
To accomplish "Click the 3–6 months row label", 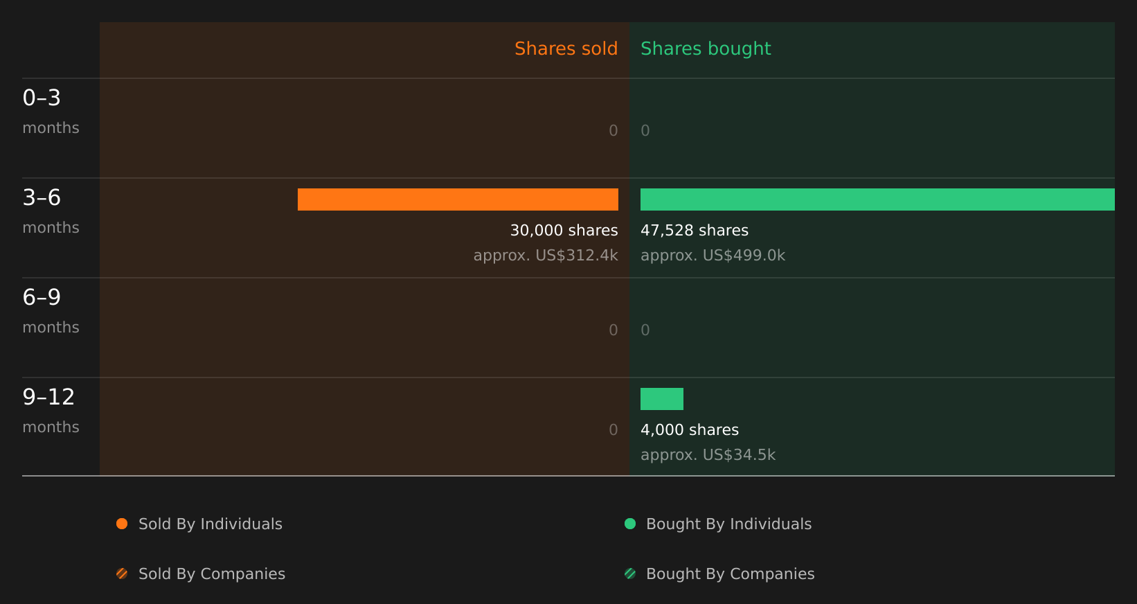I will coord(51,211).
